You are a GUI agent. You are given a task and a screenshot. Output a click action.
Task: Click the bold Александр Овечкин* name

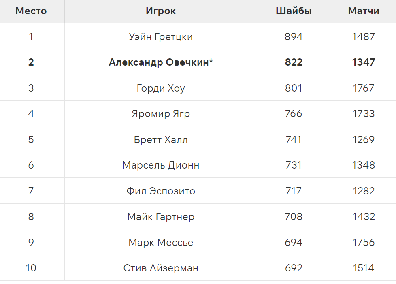pos(161,62)
